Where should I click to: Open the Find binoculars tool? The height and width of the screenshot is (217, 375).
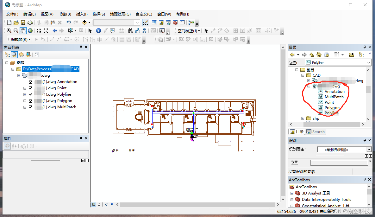tap(130, 31)
